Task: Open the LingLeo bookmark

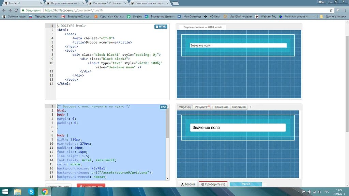Action: click(x=135, y=16)
